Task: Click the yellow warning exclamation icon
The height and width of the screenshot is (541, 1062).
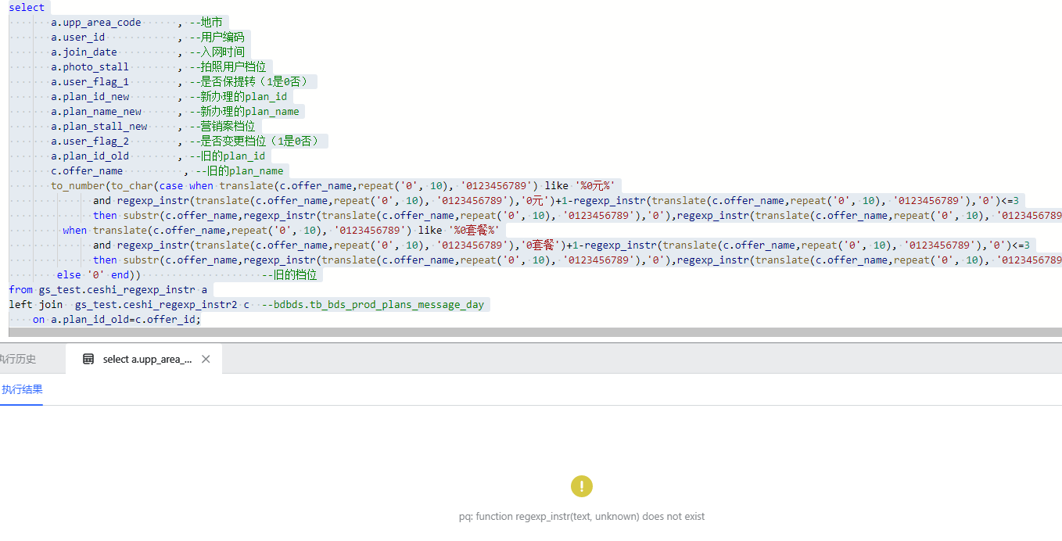Action: click(582, 486)
